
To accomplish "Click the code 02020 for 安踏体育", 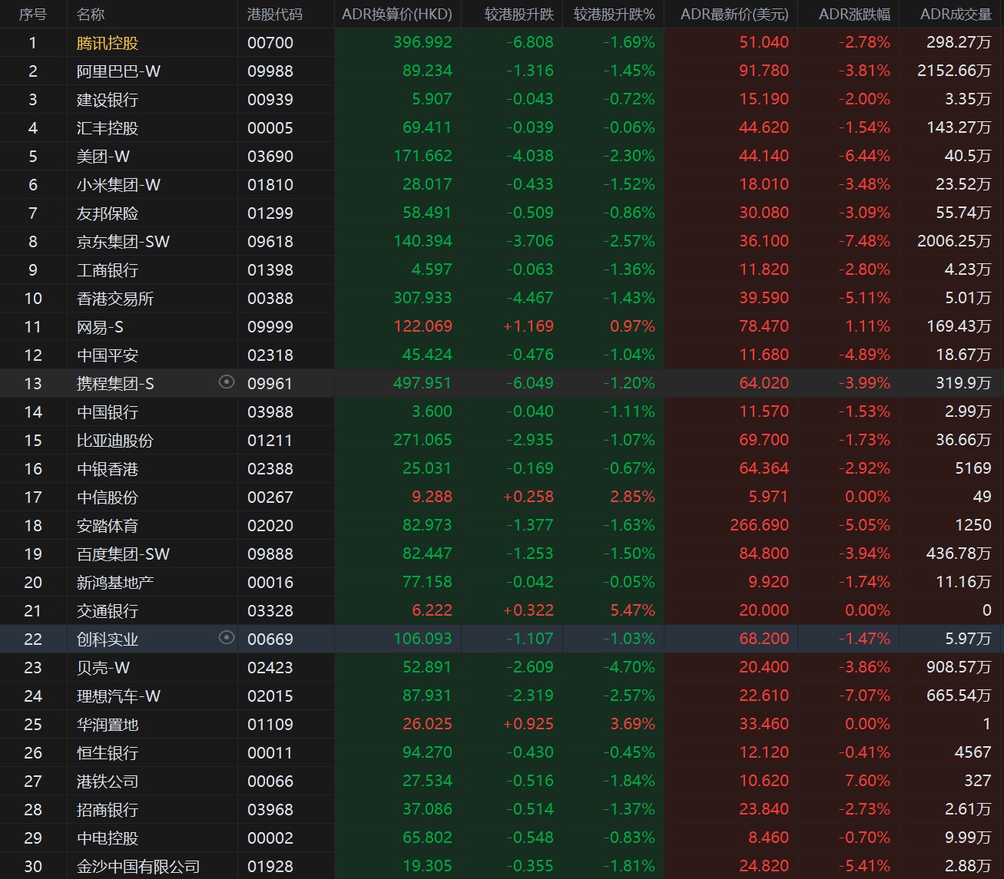I will click(x=270, y=526).
